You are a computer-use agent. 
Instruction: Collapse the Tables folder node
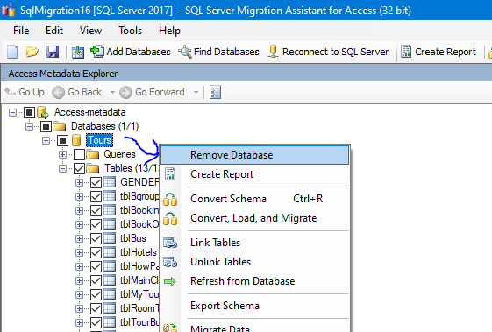(x=62, y=169)
